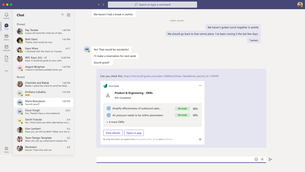This screenshot has width=305, height=172.
Task: Click the 91% Completed text
Action: point(123,98)
